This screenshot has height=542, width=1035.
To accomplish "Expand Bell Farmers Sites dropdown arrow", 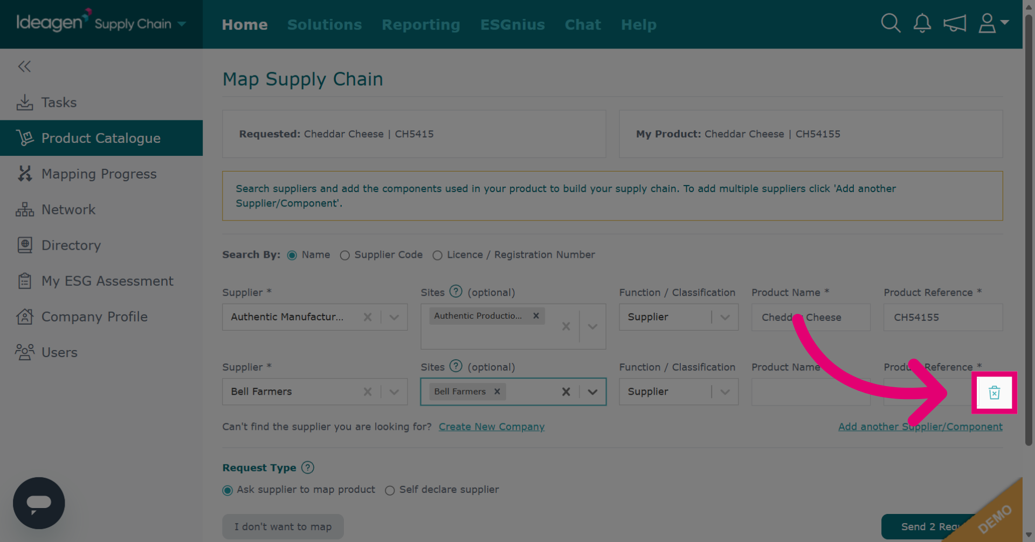I will coord(592,392).
